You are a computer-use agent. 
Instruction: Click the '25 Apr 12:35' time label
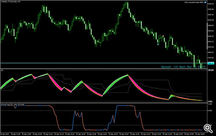point(81,134)
